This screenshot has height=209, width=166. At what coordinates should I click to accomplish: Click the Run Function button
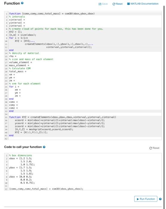pos(146,199)
